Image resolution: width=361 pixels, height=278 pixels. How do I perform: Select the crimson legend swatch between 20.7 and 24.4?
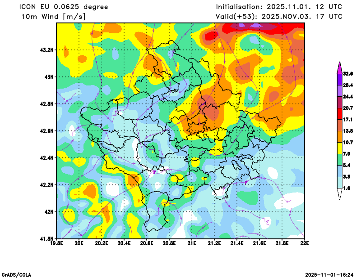coord(339,102)
